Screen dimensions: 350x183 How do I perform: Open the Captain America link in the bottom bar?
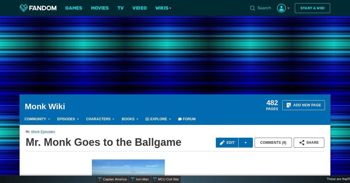pos(115,179)
